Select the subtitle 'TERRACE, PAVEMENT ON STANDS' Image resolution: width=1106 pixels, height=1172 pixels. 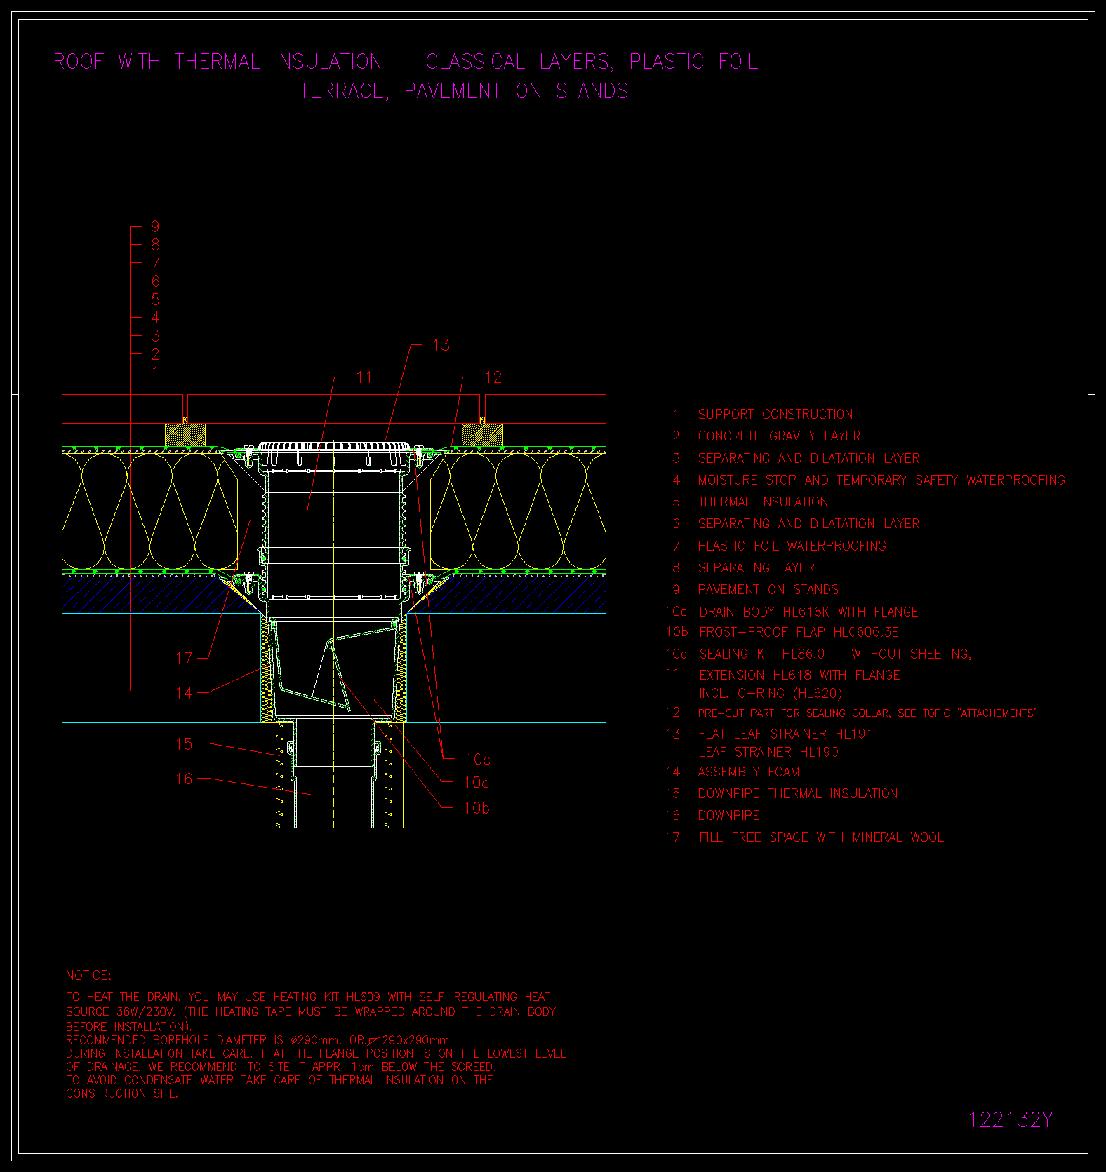coord(464,91)
